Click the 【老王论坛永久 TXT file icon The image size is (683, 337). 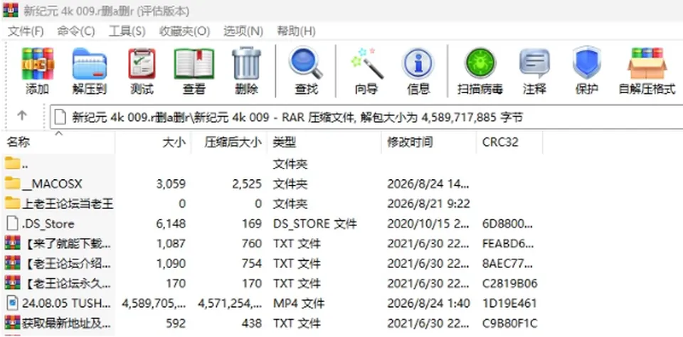[x=13, y=283]
